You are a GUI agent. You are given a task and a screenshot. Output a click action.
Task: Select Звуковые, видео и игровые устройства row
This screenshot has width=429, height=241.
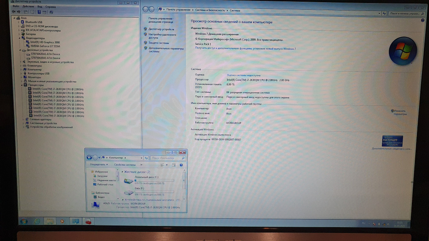pyautogui.click(x=48, y=62)
